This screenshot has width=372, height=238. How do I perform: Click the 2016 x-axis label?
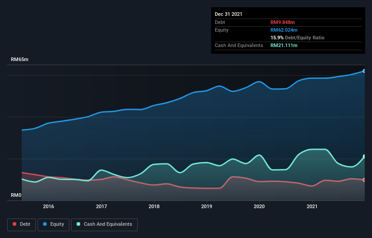tap(48, 206)
